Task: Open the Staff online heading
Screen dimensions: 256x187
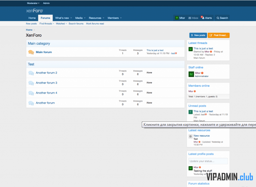Action: 196,67
